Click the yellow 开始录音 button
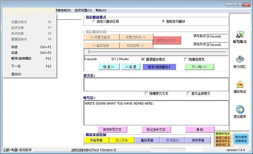The image size is (253, 154). 96,140
